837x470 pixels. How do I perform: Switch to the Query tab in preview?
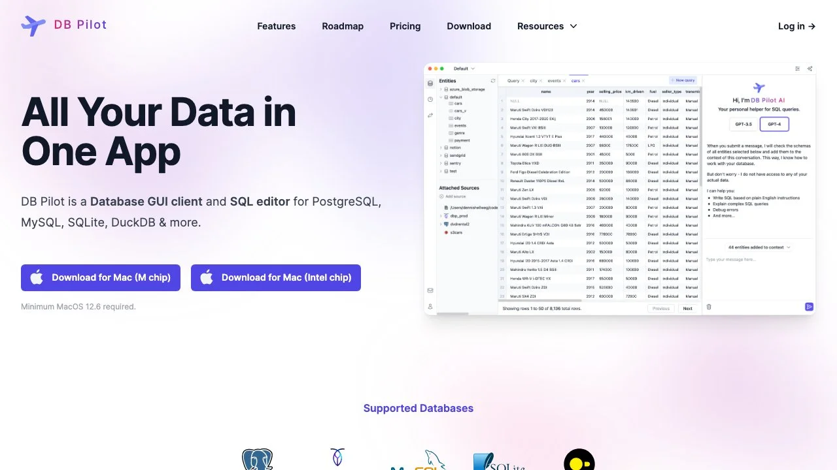click(513, 81)
